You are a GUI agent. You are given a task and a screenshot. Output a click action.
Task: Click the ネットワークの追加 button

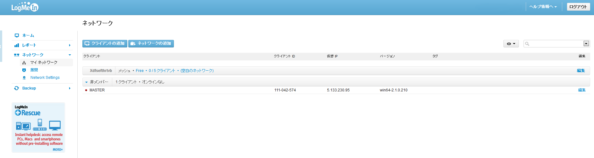pos(151,44)
